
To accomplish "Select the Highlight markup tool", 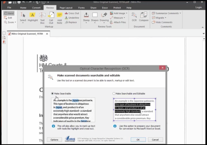I will 33,17.
